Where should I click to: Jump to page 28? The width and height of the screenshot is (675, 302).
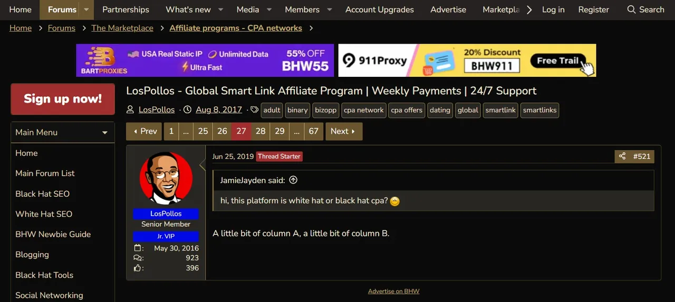[x=261, y=132]
